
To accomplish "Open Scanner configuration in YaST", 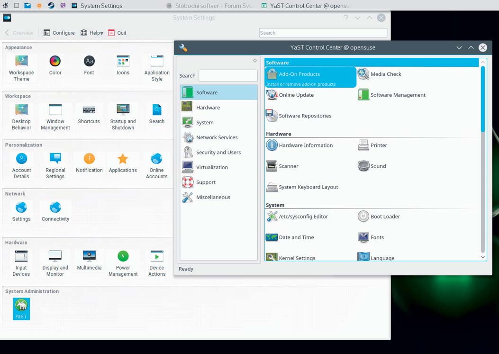I will click(x=282, y=166).
